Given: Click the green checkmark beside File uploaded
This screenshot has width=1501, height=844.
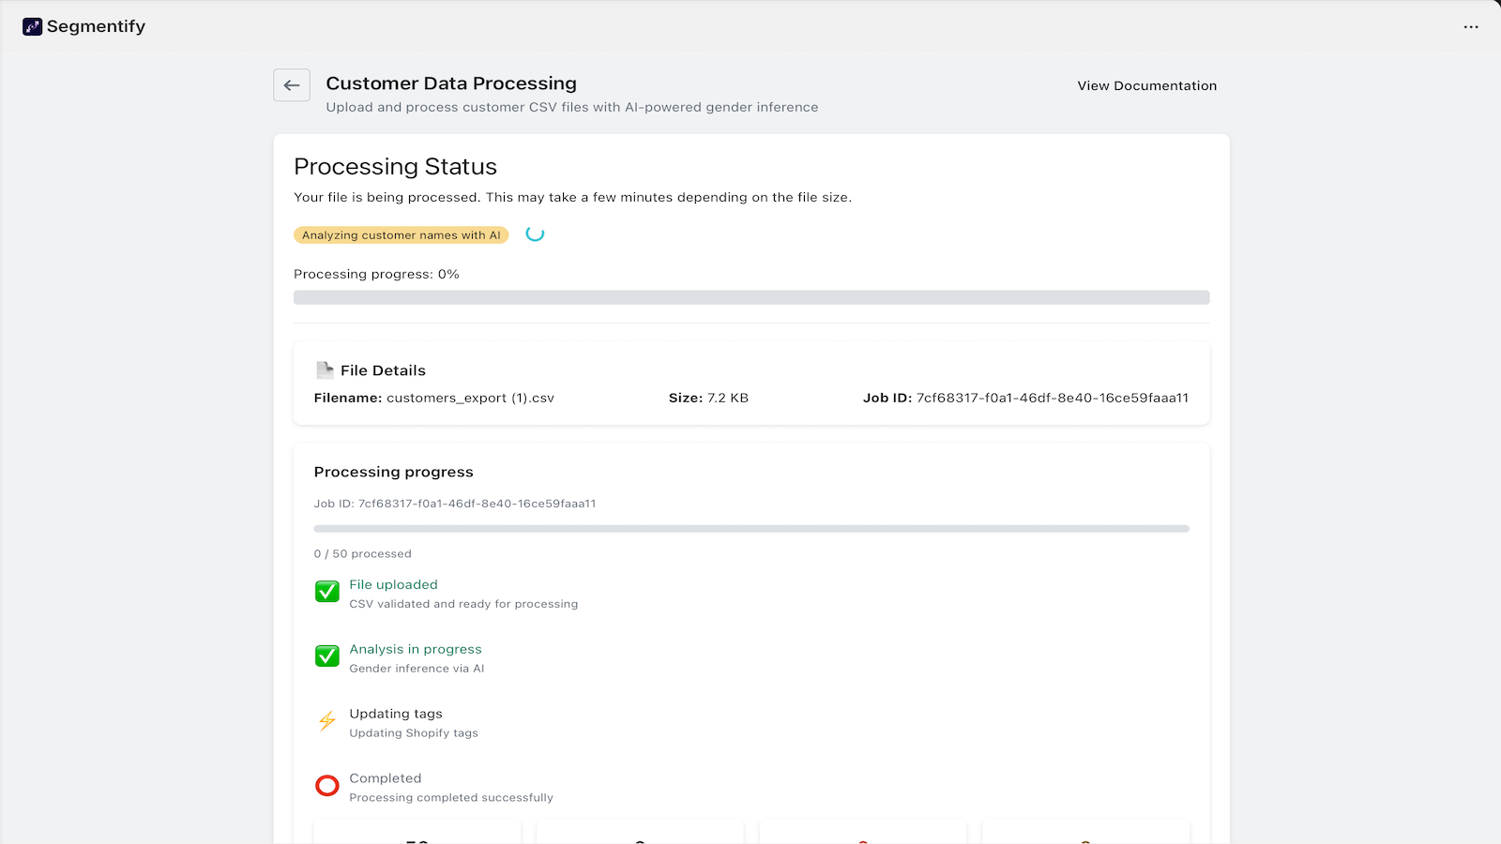Looking at the screenshot, I should tap(326, 592).
